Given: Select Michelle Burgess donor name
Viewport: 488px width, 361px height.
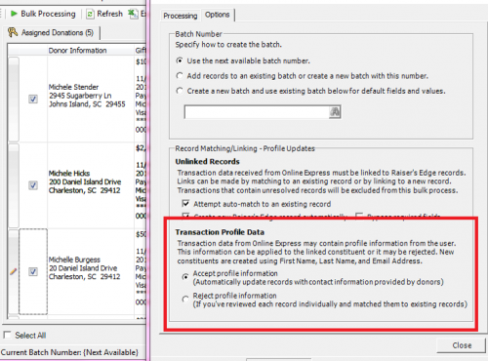Looking at the screenshot, I should click(74, 260).
